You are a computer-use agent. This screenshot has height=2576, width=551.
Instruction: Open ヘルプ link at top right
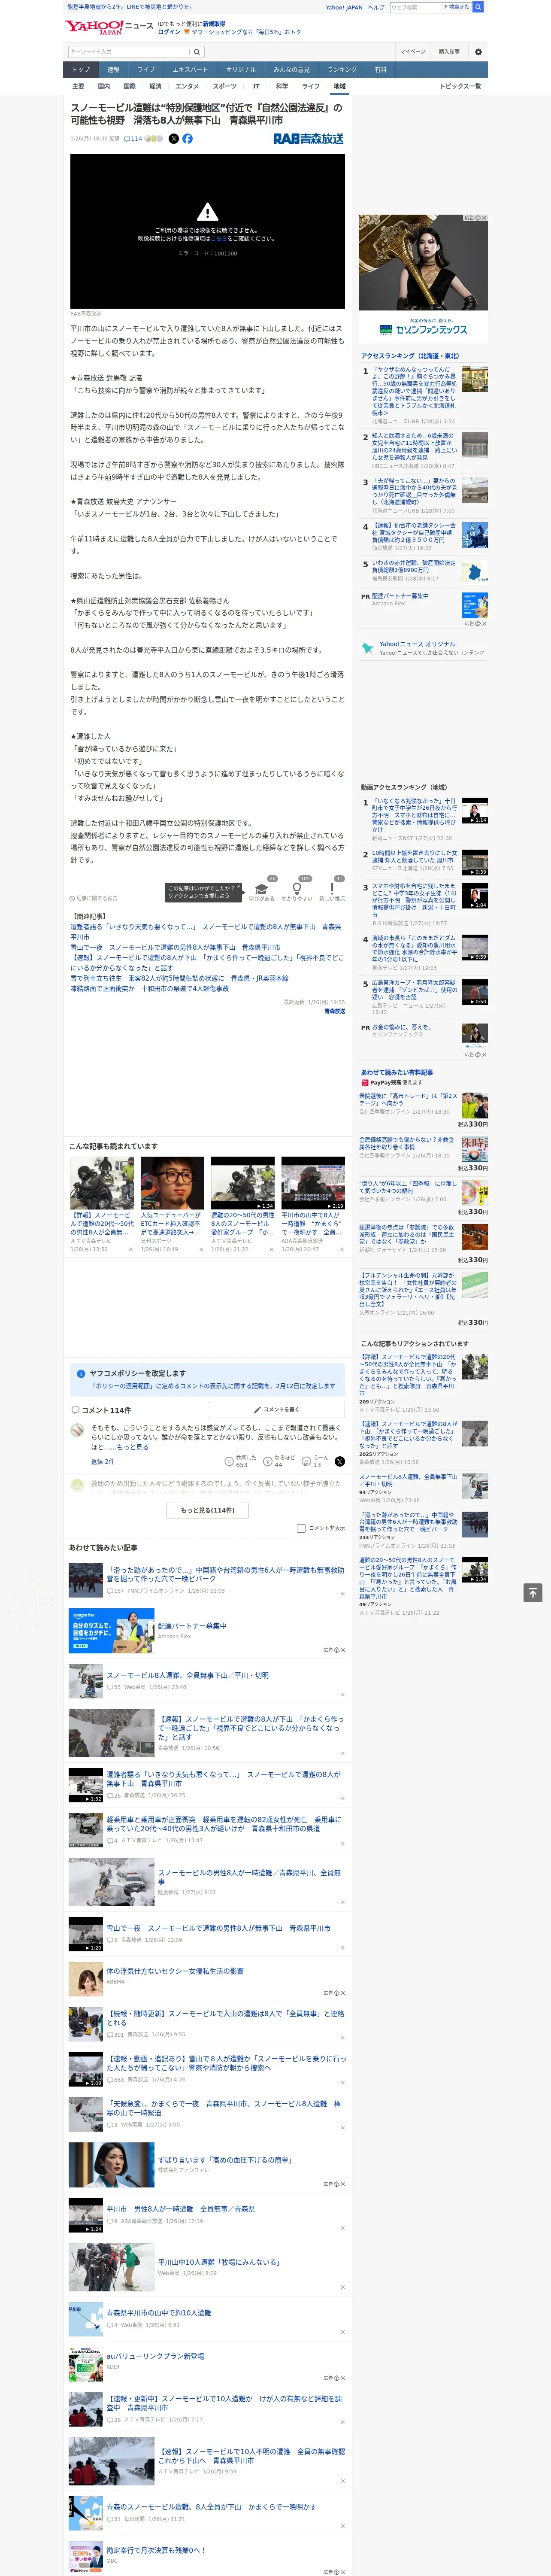pos(375,7)
